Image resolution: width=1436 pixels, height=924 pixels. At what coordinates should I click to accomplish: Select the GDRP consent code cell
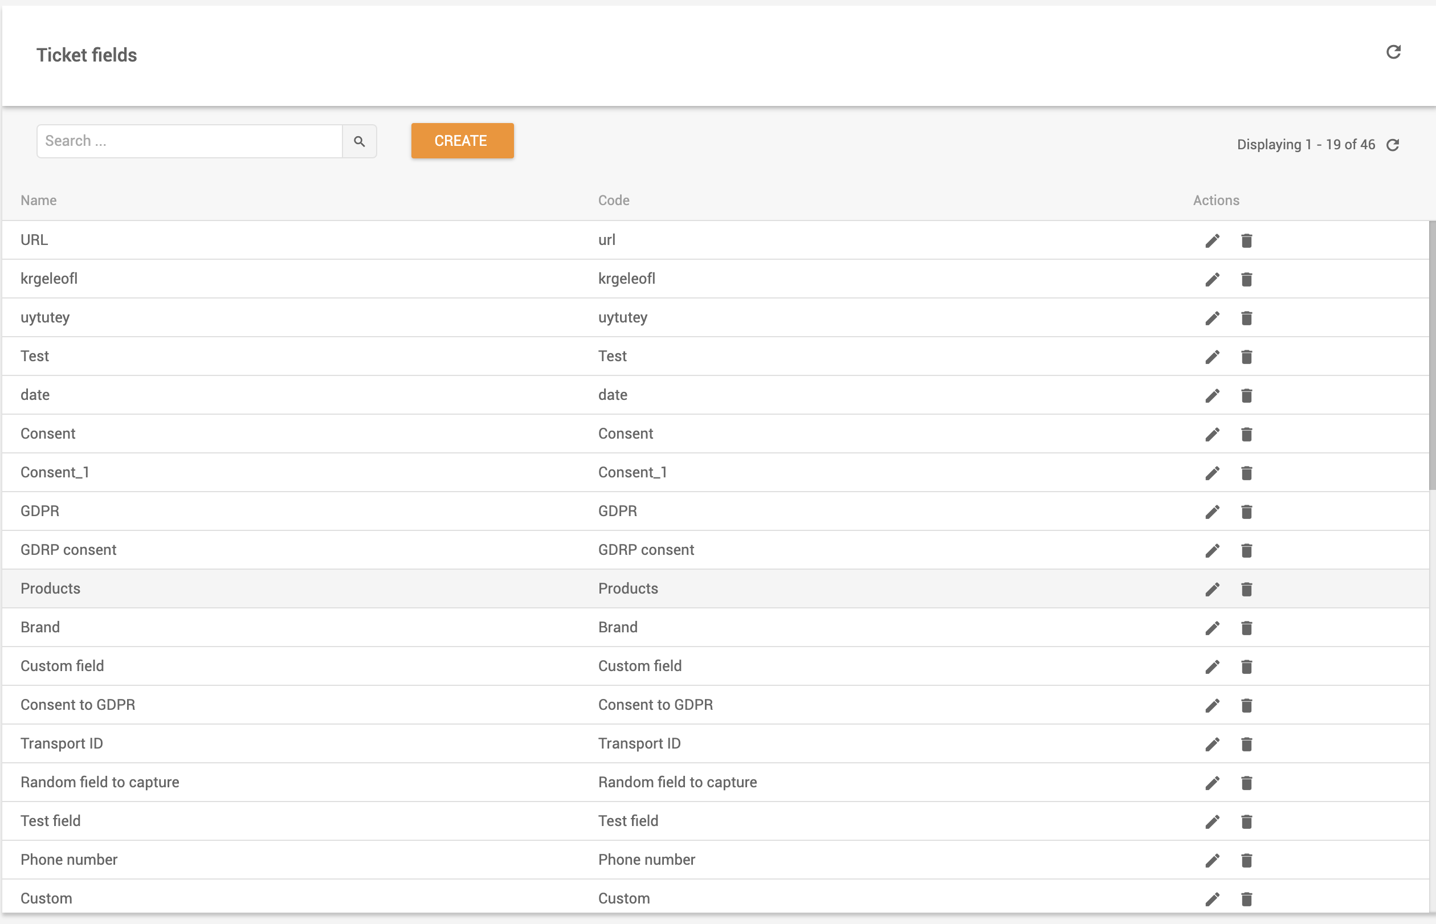coord(646,550)
